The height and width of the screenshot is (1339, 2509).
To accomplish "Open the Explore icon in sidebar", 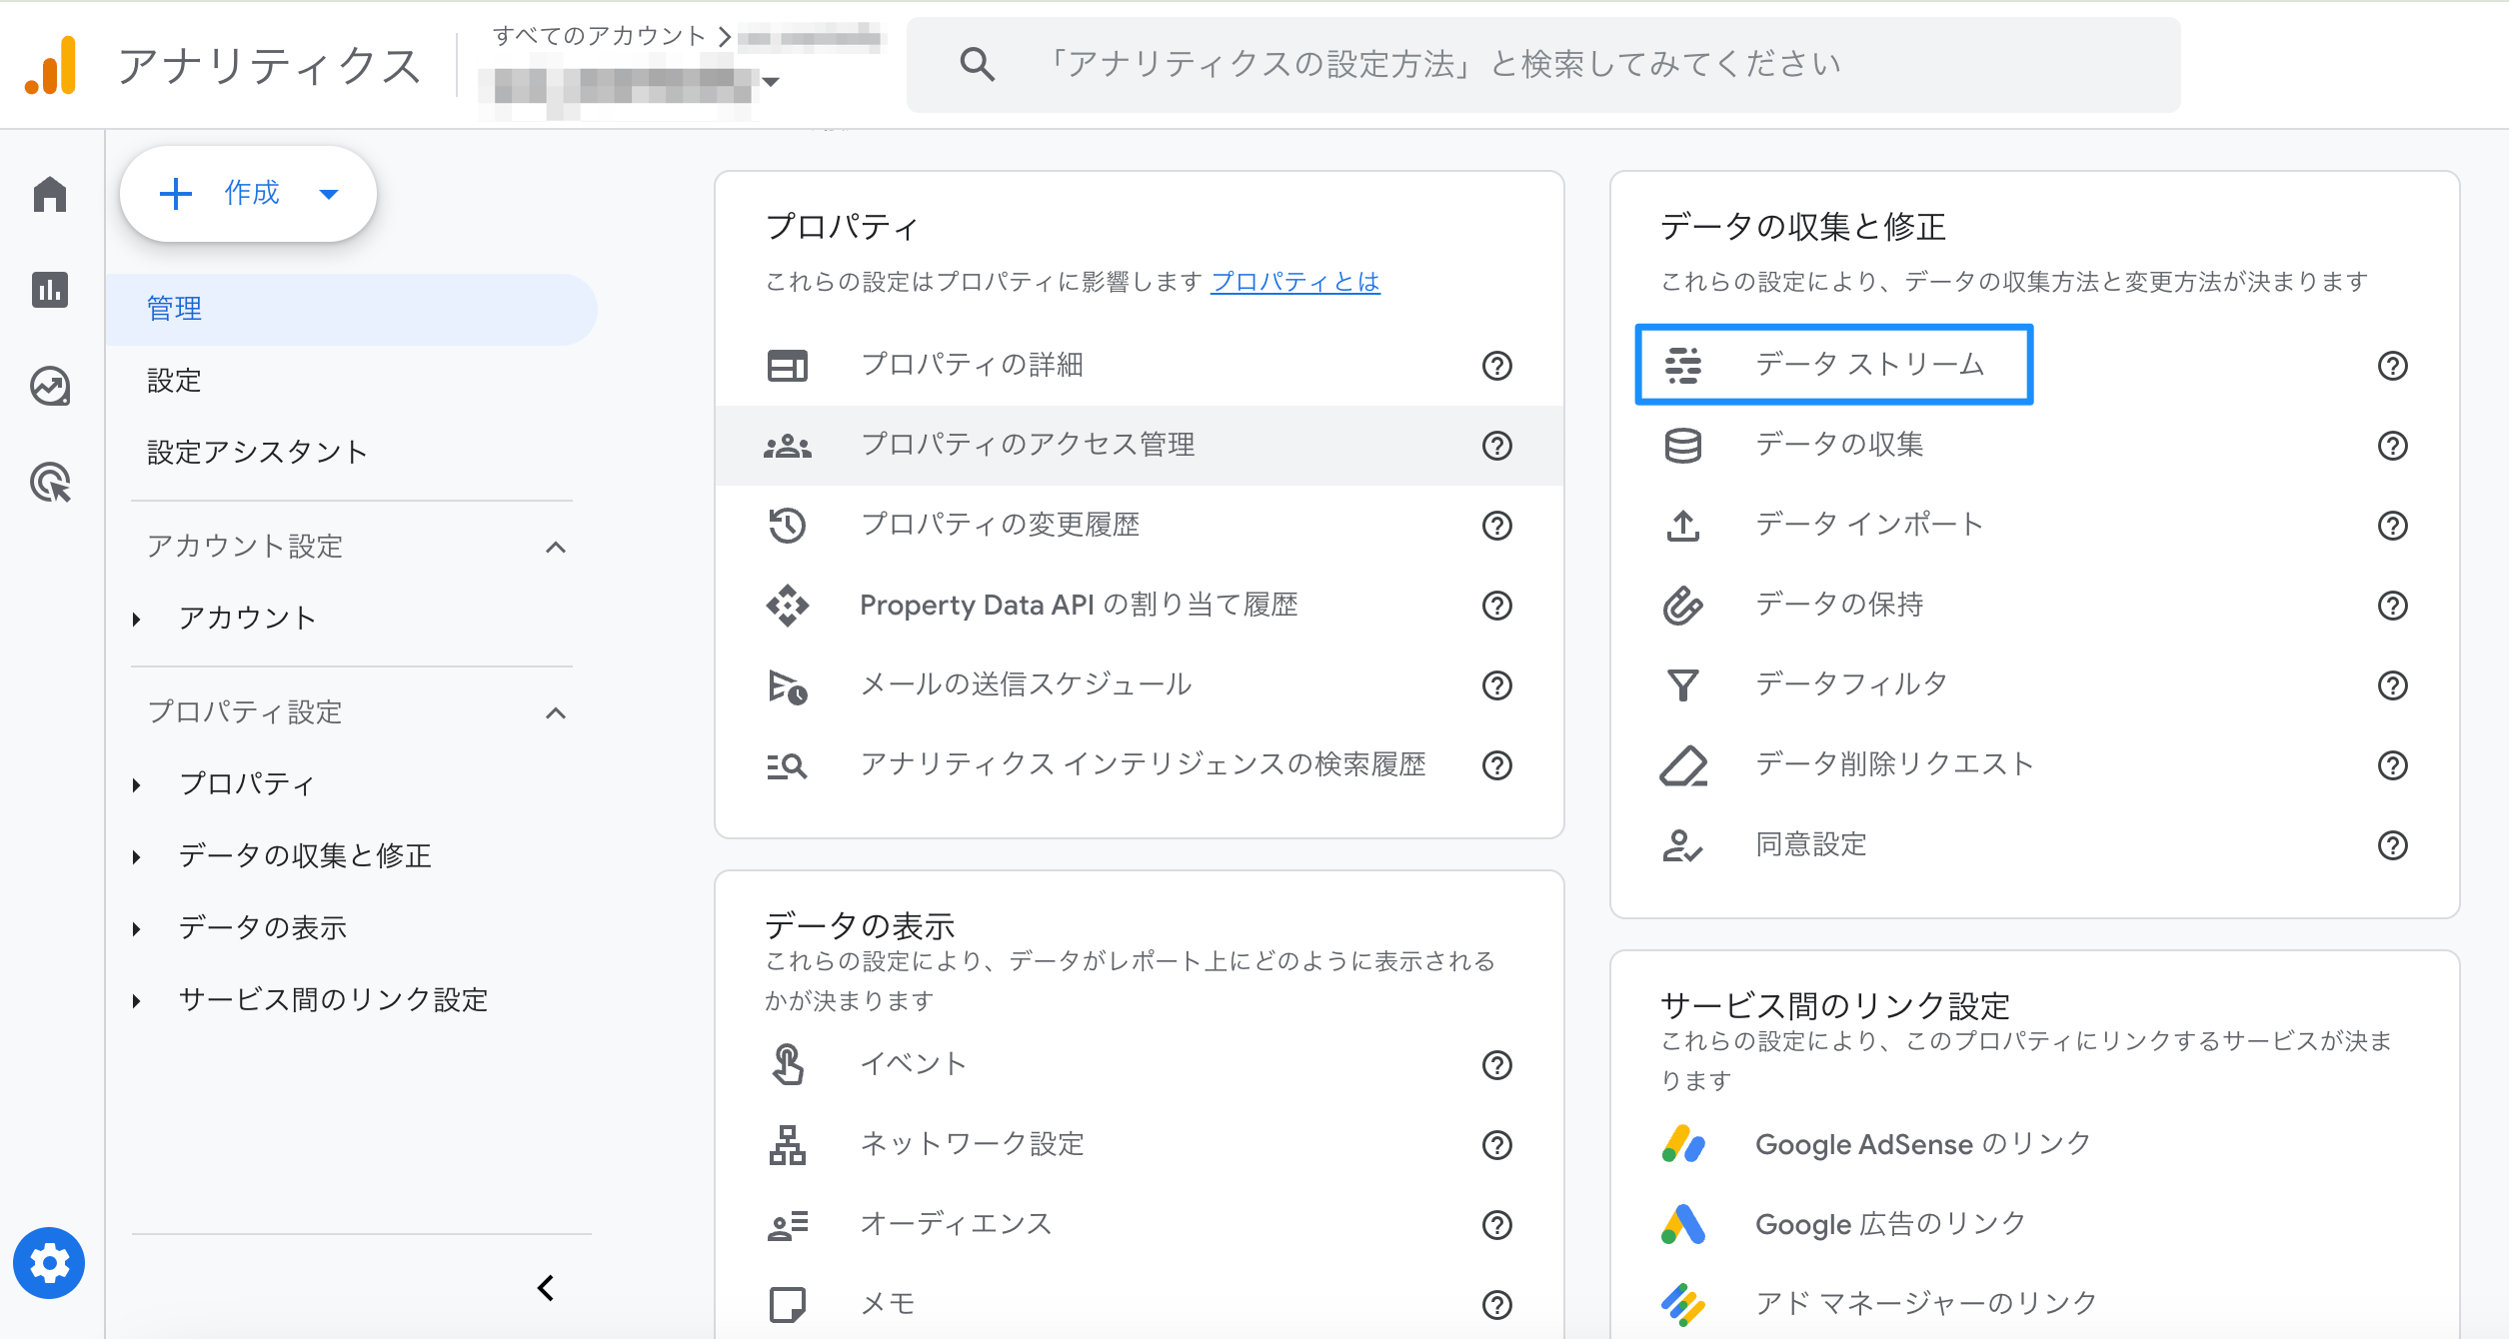I will coord(50,386).
